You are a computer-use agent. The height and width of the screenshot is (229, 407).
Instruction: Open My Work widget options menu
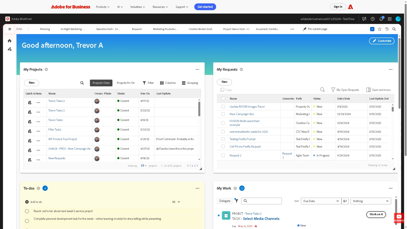click(x=390, y=188)
